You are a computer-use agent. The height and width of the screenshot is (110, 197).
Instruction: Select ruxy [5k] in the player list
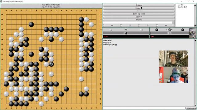coord(180,5)
